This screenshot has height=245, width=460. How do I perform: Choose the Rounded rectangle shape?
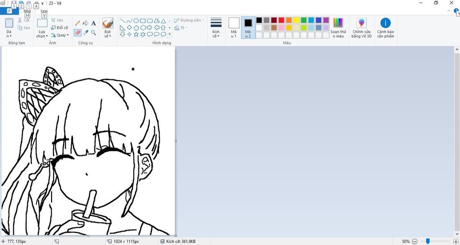tap(150, 21)
